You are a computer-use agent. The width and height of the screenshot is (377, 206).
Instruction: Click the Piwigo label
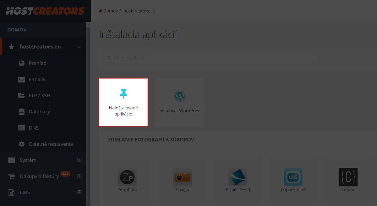(x=183, y=189)
